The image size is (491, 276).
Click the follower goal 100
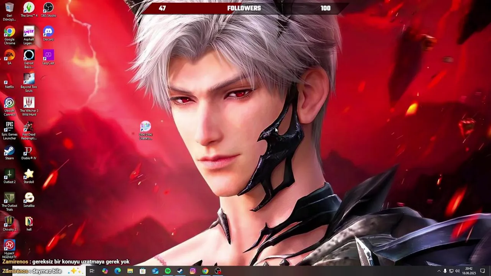click(x=325, y=8)
